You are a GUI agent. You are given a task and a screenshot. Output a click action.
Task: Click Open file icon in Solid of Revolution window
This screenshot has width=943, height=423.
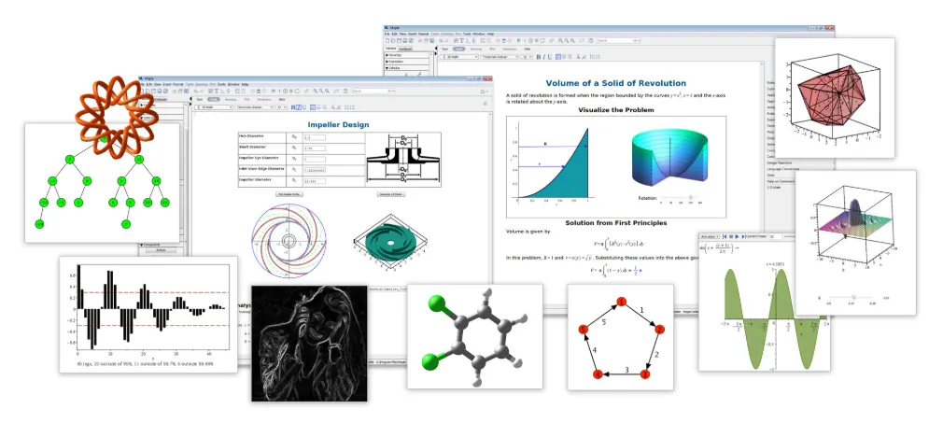[x=393, y=40]
